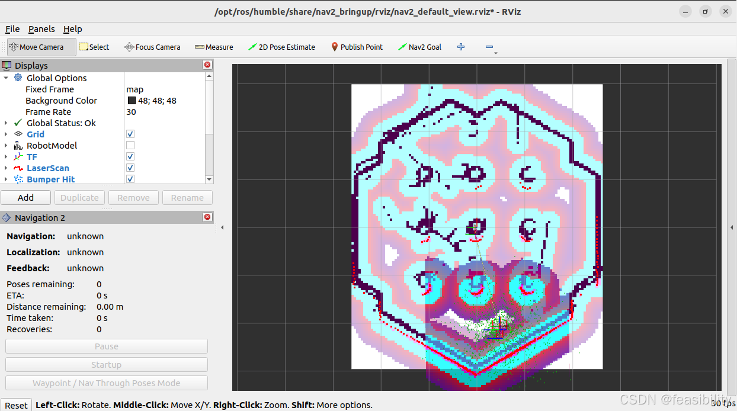
Task: Expand the Bumper Hit display node
Action: click(x=6, y=179)
